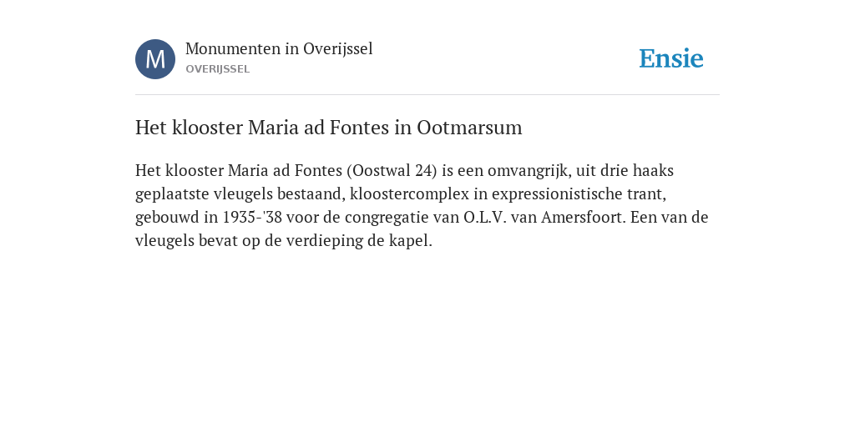This screenshot has width=855, height=427.
Task: Click the word Ootmarsum in the heading
Action: pyautogui.click(x=469, y=128)
